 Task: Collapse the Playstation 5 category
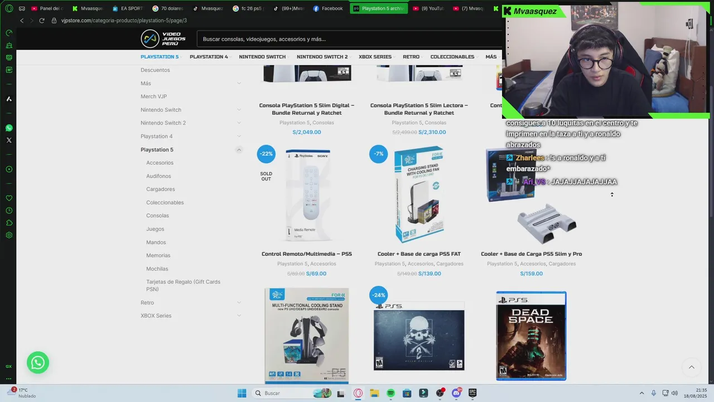click(x=239, y=150)
